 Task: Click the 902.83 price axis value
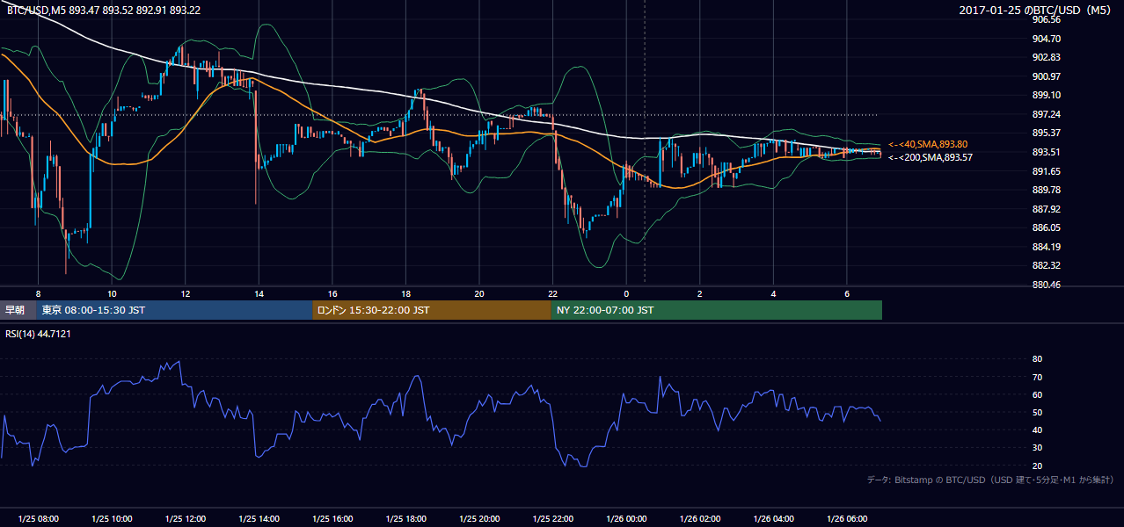[x=1046, y=57]
